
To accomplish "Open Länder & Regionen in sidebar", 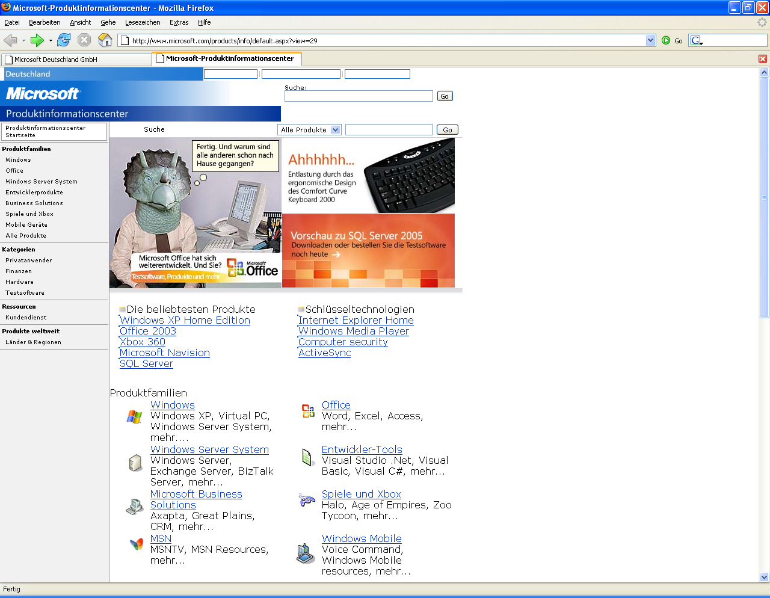I will tap(34, 342).
